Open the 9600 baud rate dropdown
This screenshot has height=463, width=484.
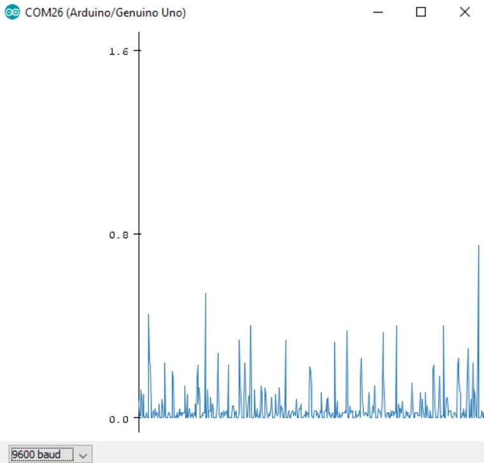pyautogui.click(x=42, y=454)
